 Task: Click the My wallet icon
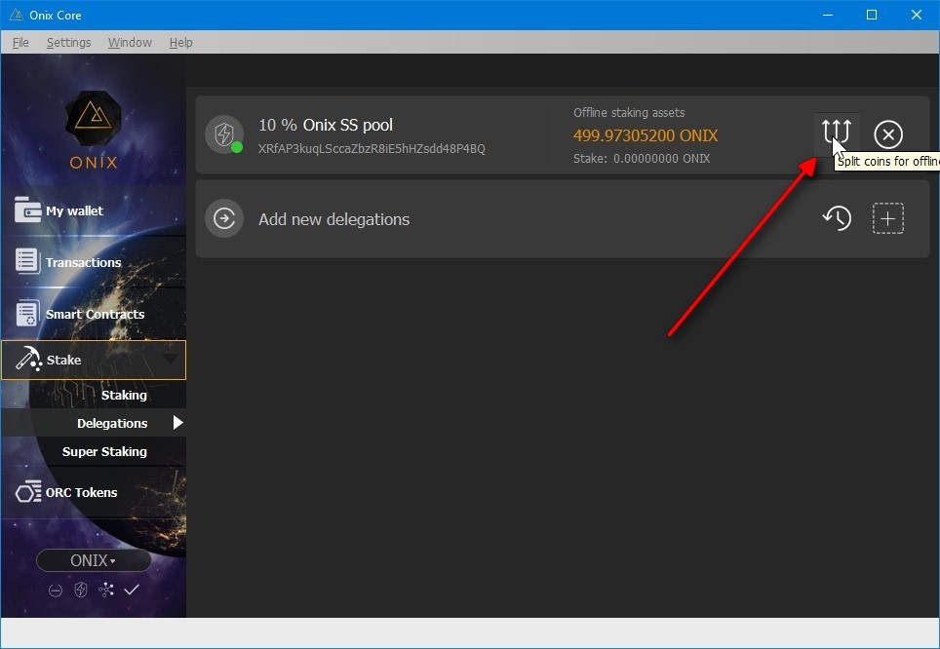[27, 210]
